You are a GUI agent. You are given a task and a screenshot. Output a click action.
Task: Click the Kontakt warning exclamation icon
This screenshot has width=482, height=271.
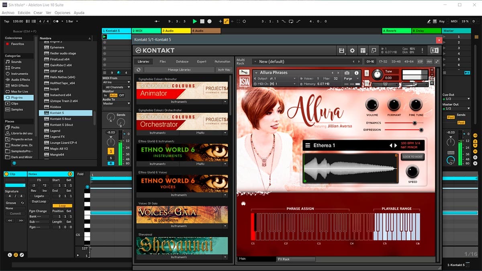(422, 51)
